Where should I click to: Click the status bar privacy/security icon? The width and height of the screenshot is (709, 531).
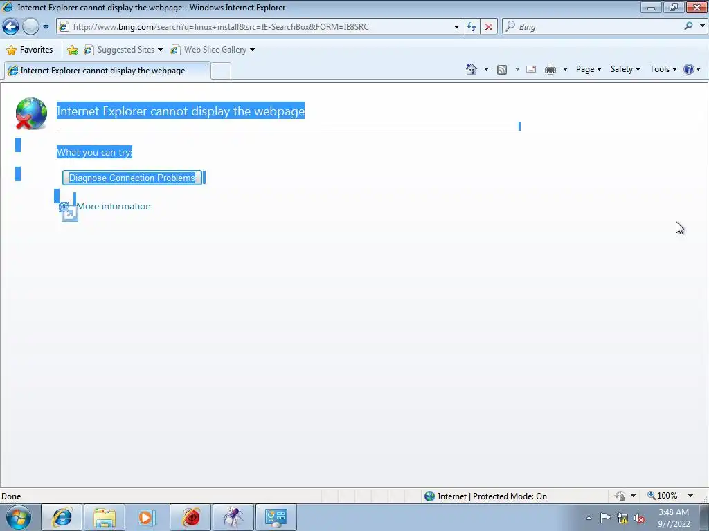(x=620, y=496)
